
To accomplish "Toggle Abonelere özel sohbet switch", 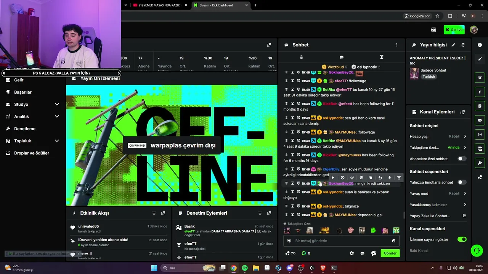I will [x=462, y=159].
